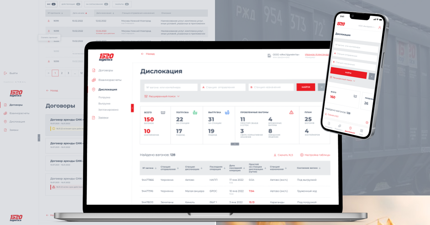This screenshot has width=430, height=225.
Task: Click the Взаиморасчеты icon in laptop sidebar
Action: point(94,80)
